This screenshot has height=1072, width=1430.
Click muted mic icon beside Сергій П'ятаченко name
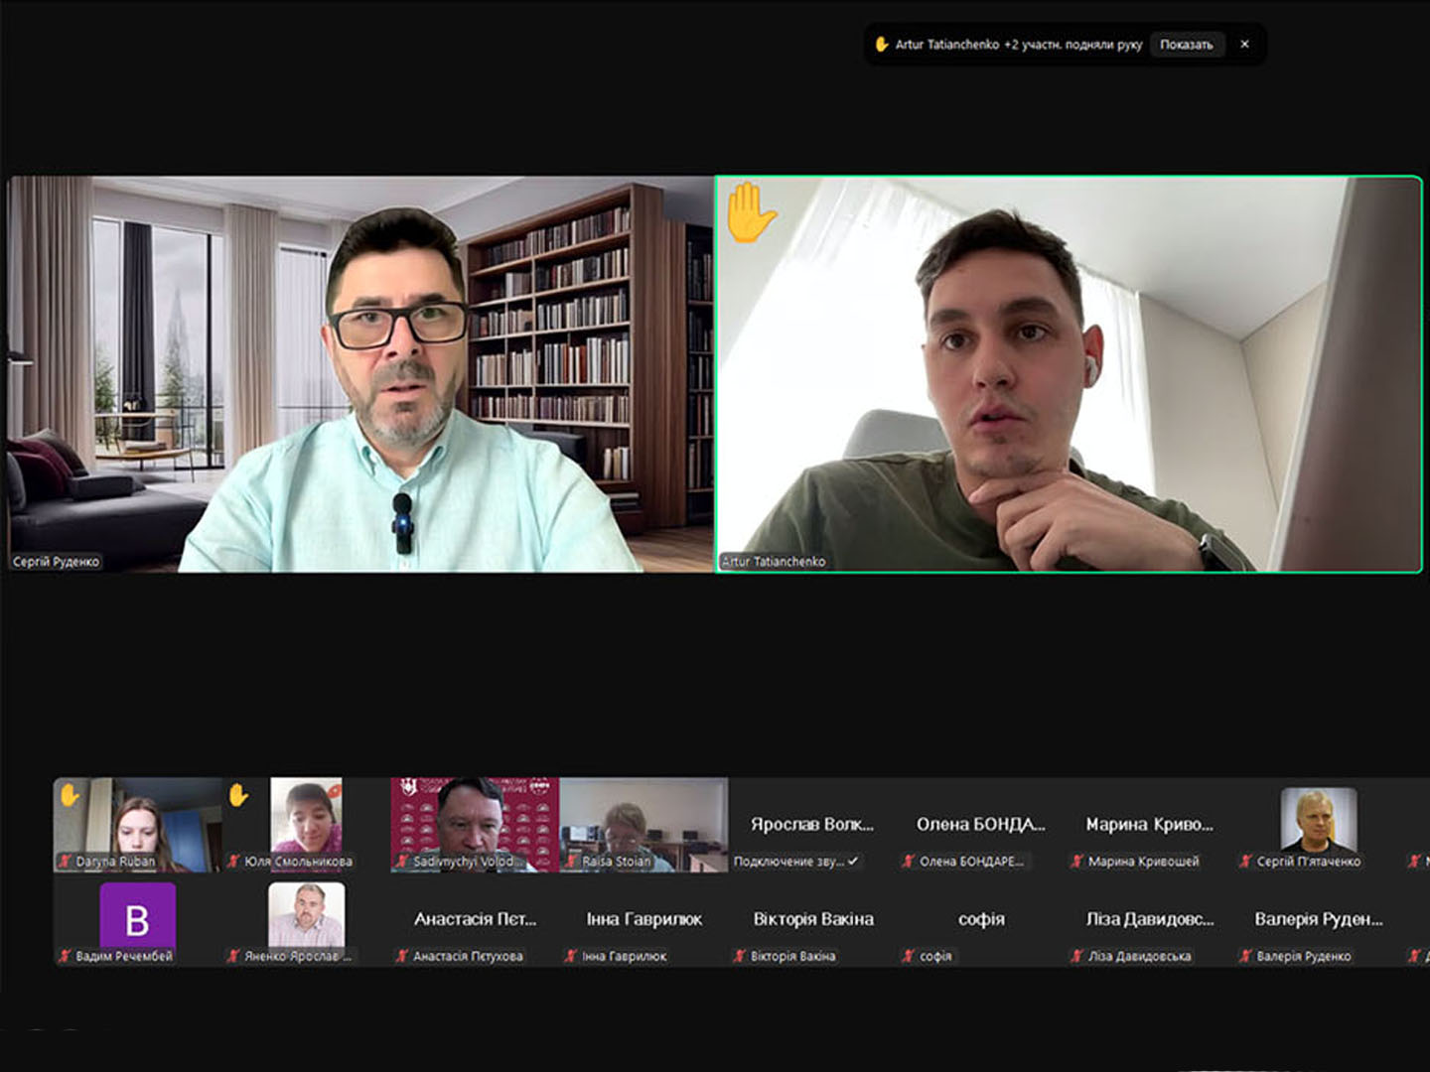pos(1245,862)
